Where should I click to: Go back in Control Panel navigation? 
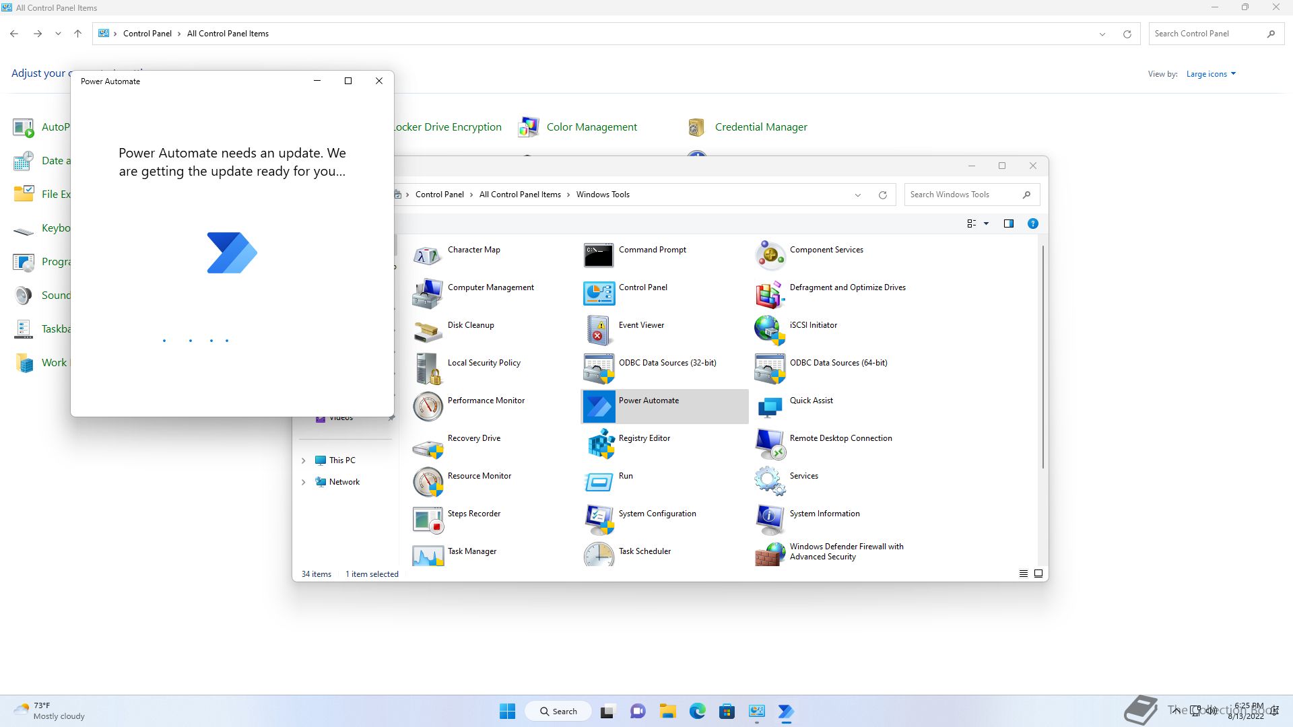click(x=14, y=34)
